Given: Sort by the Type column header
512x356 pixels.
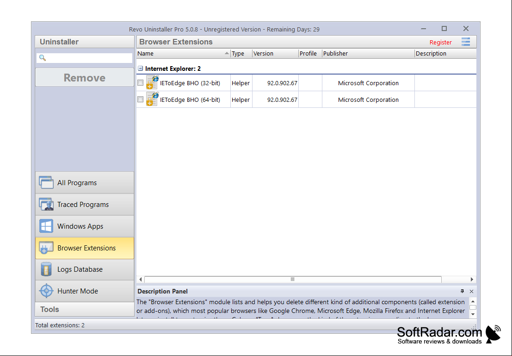Looking at the screenshot, I should coord(241,54).
